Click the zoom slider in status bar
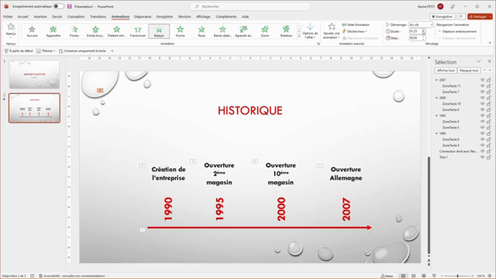 (457, 276)
